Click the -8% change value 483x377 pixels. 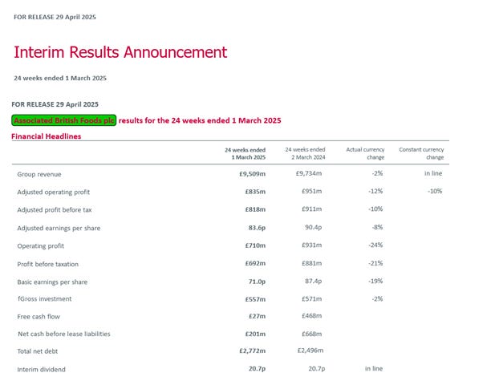point(377,227)
